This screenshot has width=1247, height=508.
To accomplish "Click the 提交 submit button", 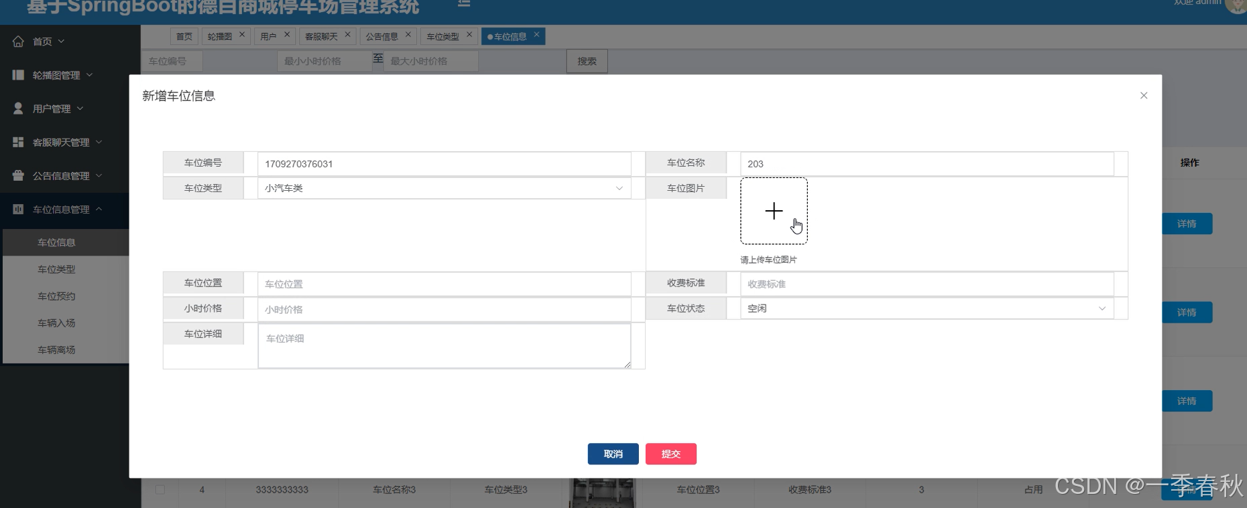I will click(x=670, y=454).
